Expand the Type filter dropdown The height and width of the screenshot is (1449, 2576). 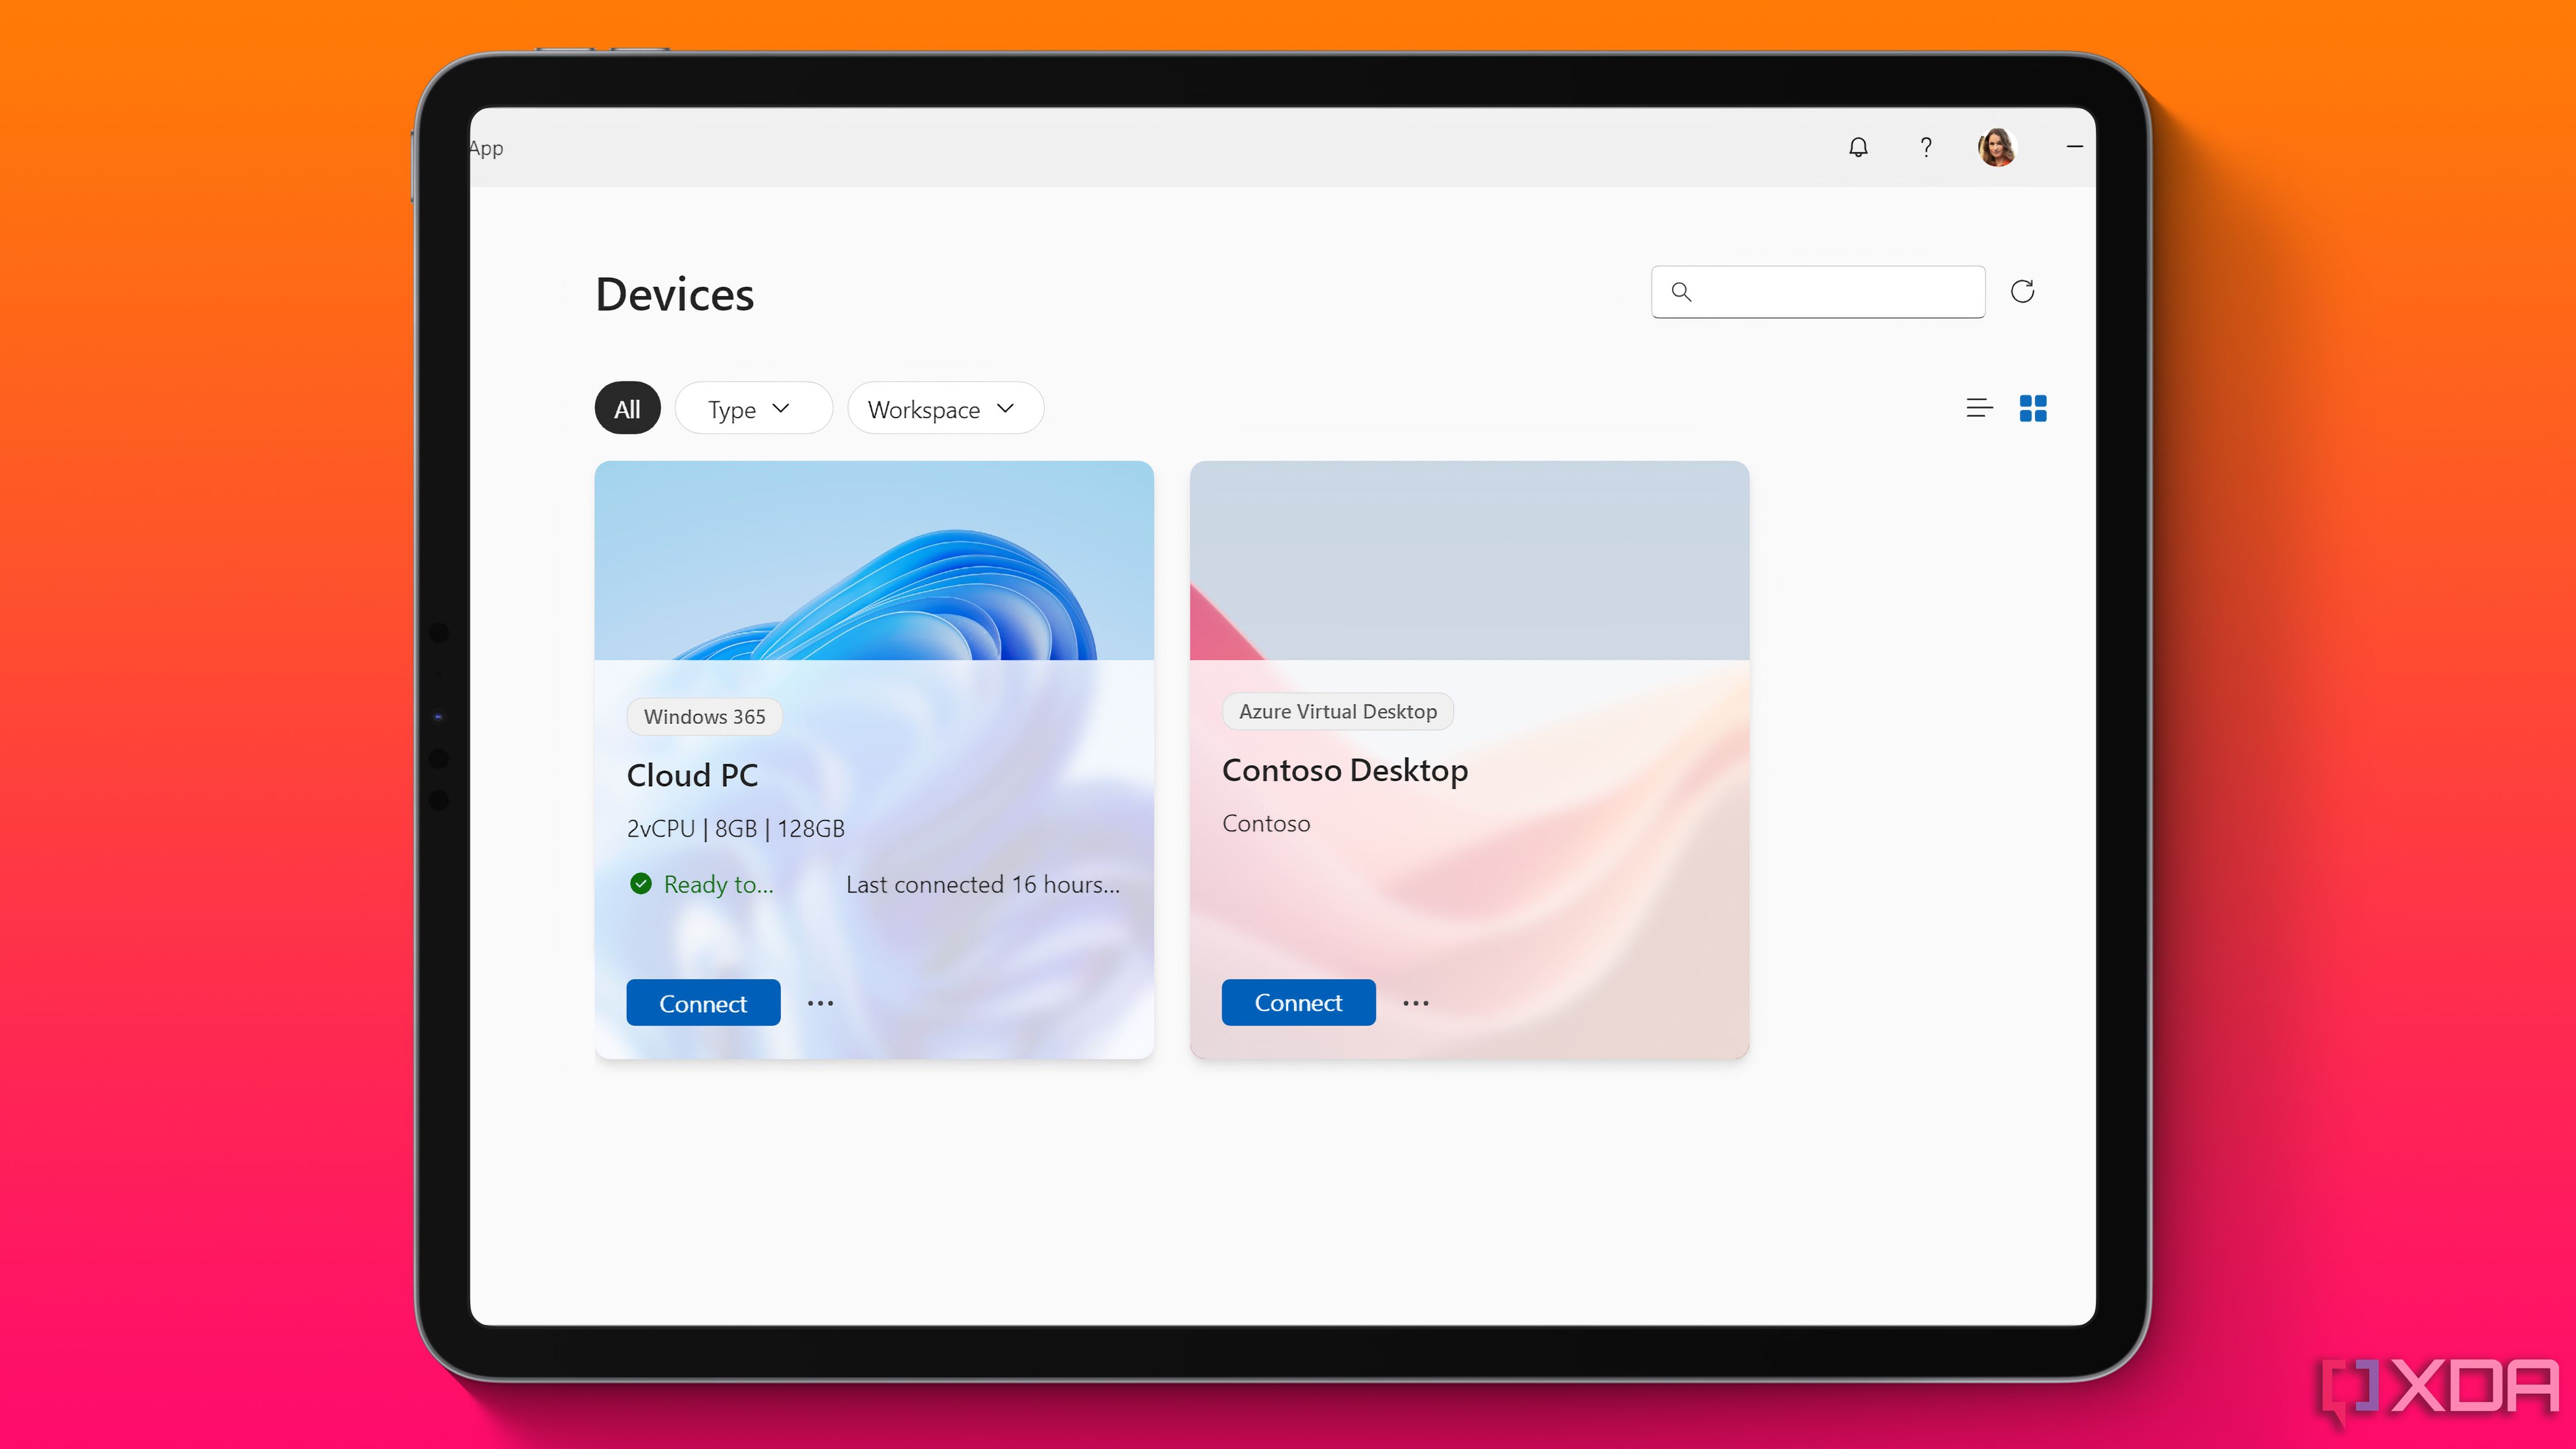coord(746,409)
